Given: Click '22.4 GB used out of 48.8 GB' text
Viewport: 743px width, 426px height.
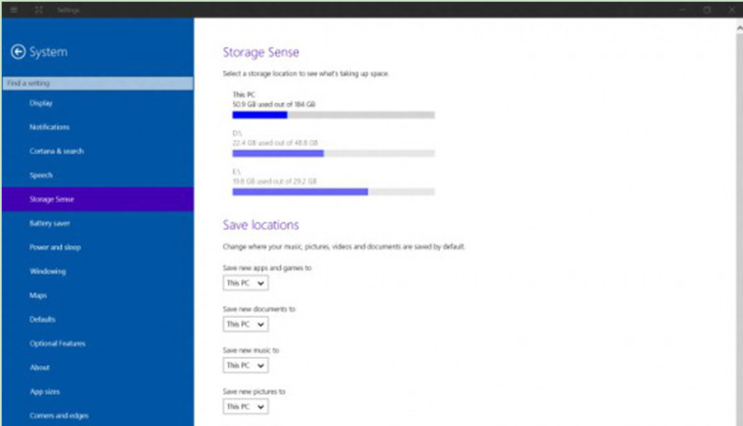Looking at the screenshot, I should pyautogui.click(x=275, y=143).
